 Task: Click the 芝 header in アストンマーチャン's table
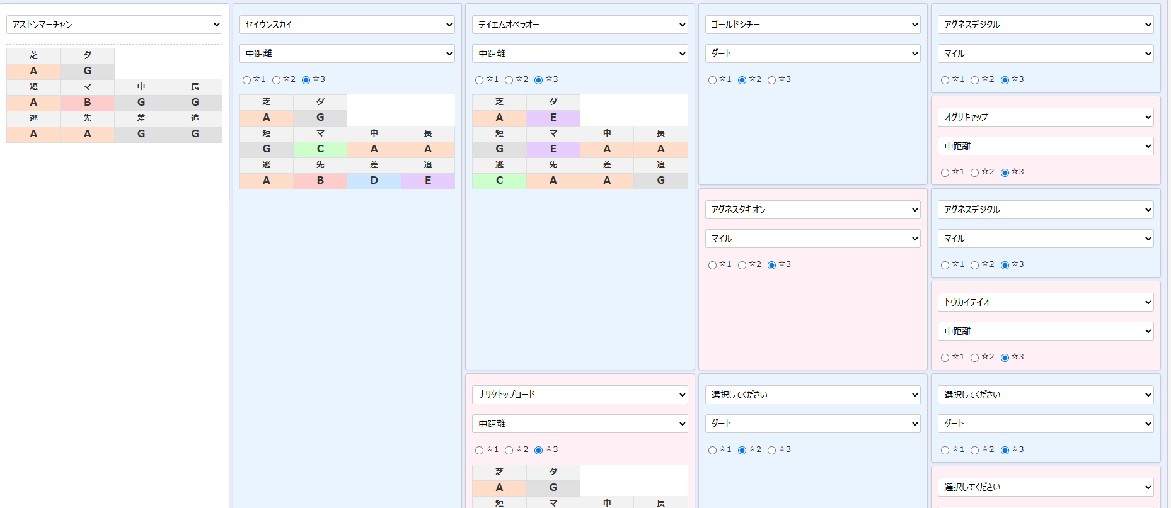coord(33,55)
